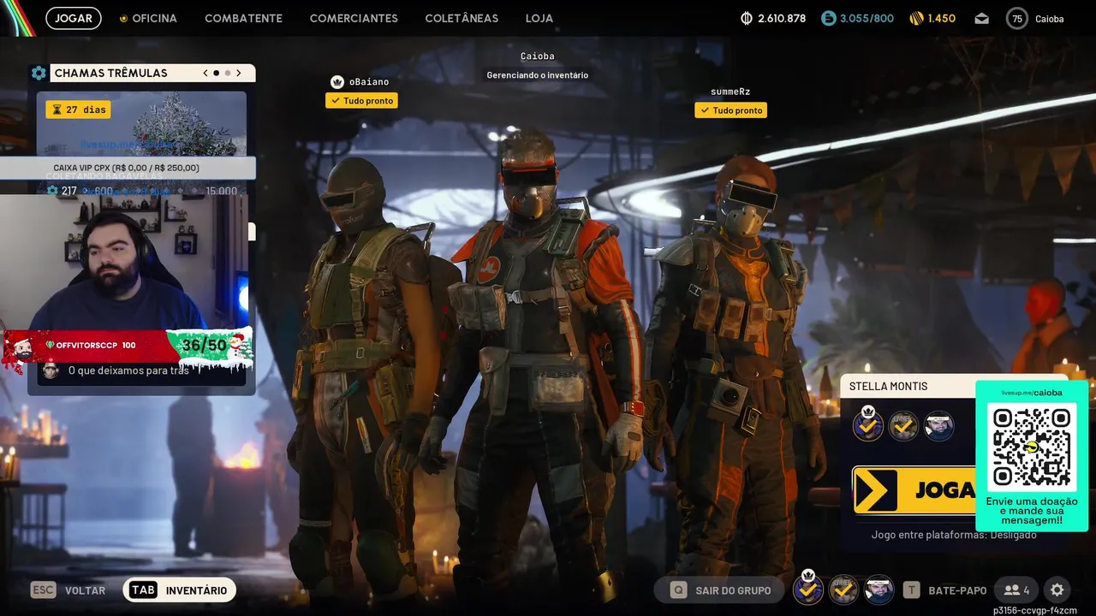The width and height of the screenshot is (1096, 616).
Task: Click the Caioba name above the center character
Action: 538,56
